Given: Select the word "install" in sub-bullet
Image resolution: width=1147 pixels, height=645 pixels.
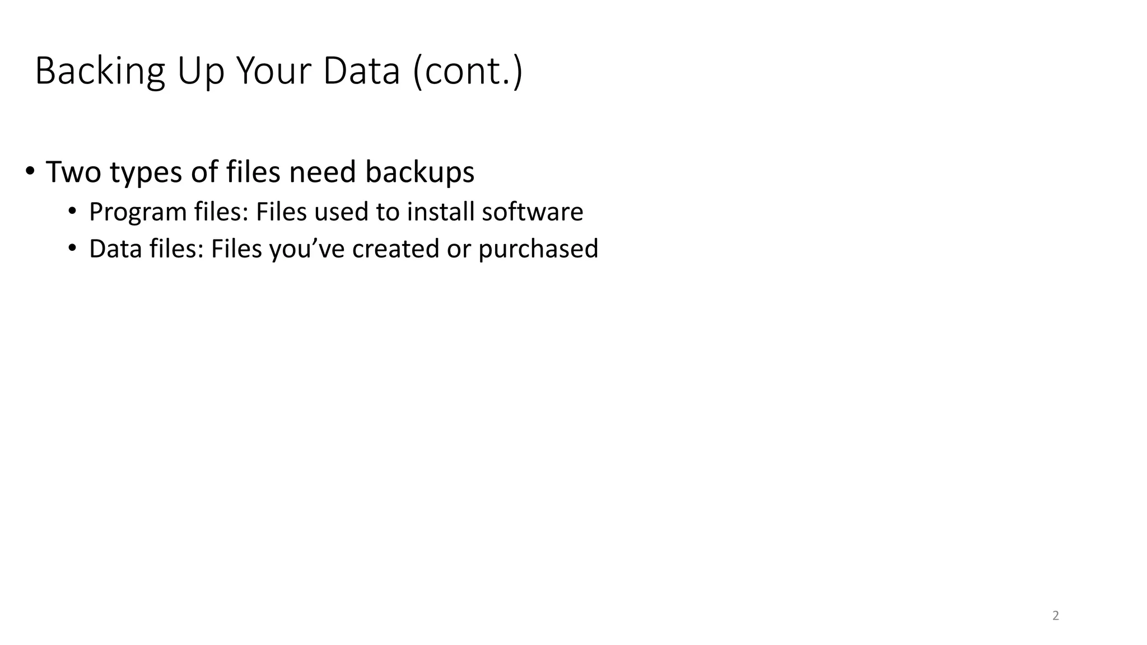Looking at the screenshot, I should tap(441, 212).
